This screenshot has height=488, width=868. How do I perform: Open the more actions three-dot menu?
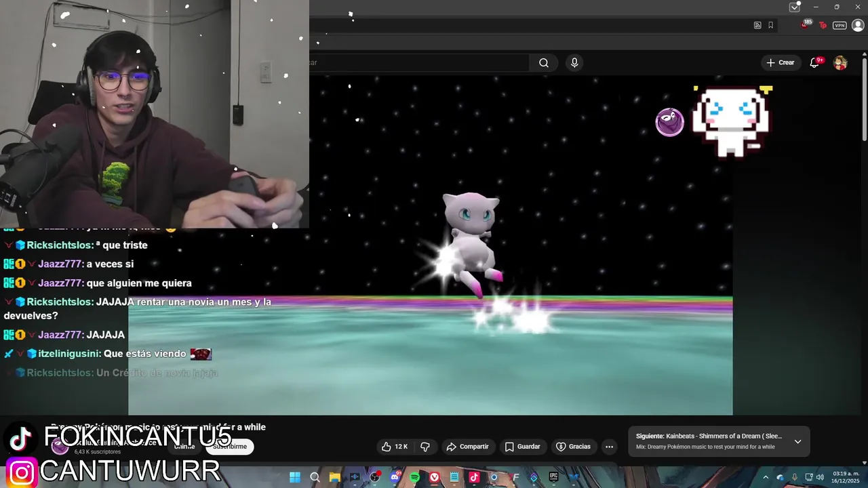(609, 447)
